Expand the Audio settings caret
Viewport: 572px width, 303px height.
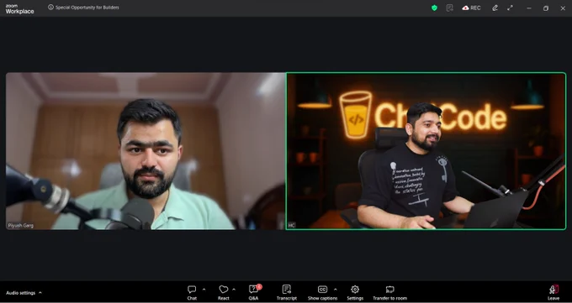click(x=40, y=293)
